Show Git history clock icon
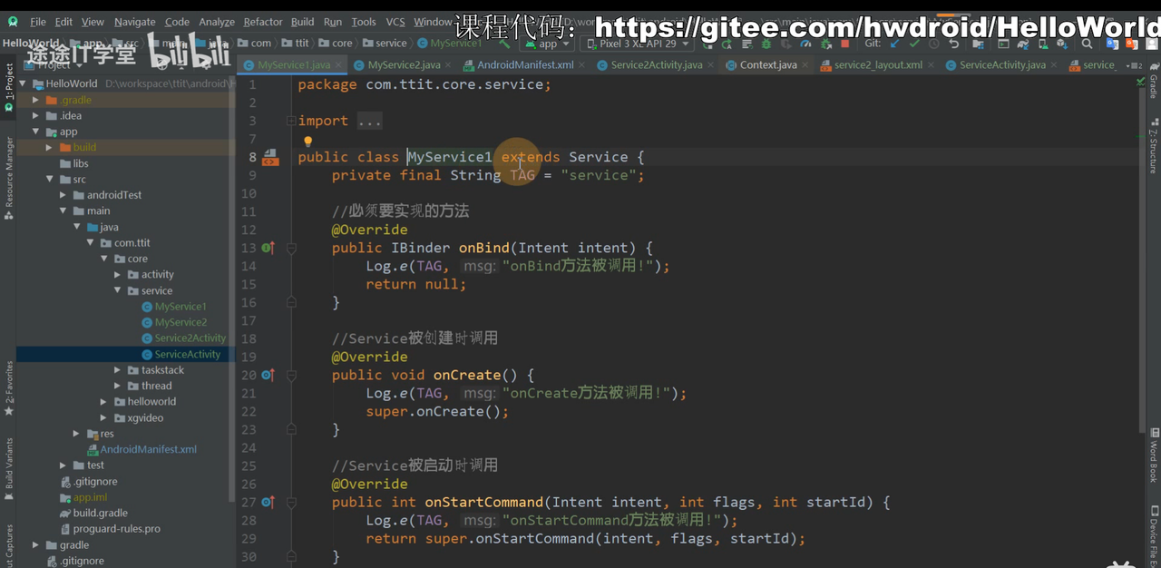Viewport: 1161px width, 568px height. [x=933, y=44]
